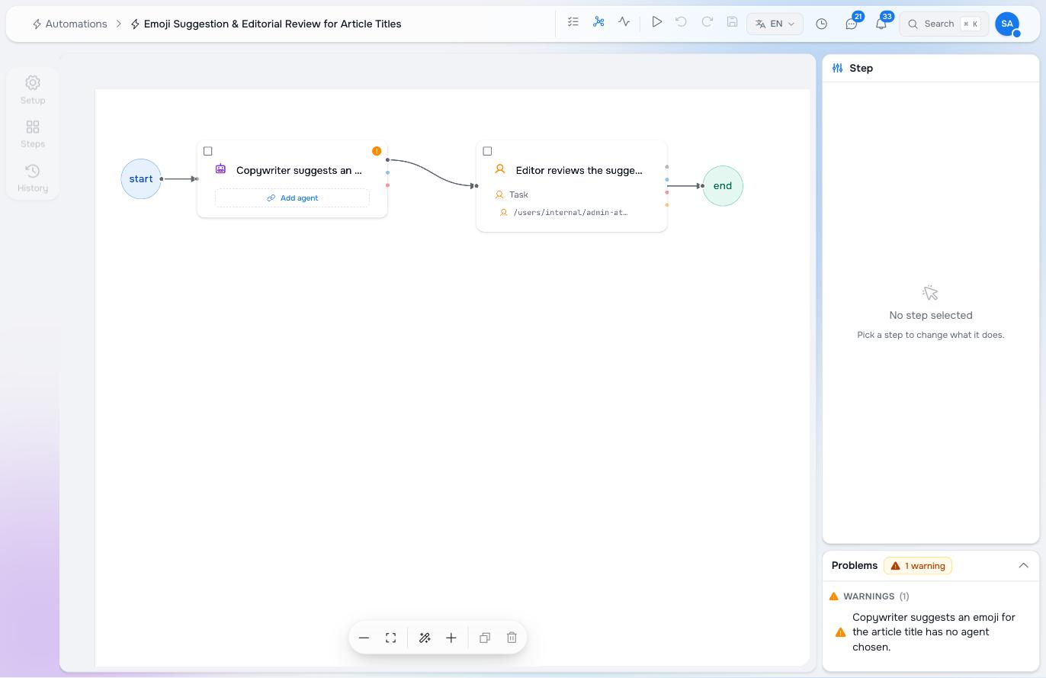Select the Copywriter suggests an... step title

299,170
